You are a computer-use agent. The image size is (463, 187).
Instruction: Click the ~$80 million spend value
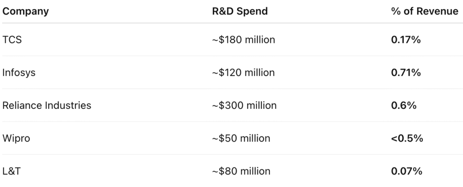tap(241, 171)
